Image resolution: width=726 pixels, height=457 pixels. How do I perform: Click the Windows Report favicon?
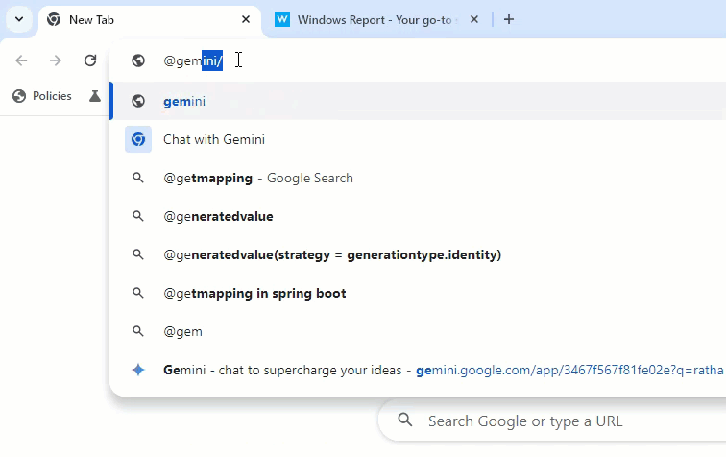[x=282, y=19]
